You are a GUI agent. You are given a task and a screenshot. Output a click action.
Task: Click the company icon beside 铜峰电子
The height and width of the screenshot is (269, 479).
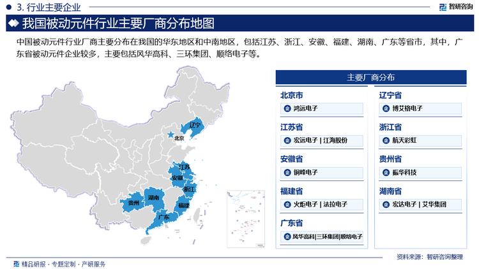coord(287,172)
